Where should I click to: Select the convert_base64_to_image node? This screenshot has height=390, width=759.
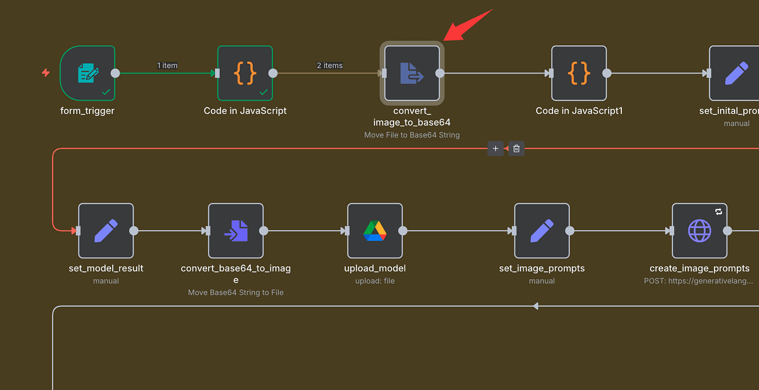point(236,231)
